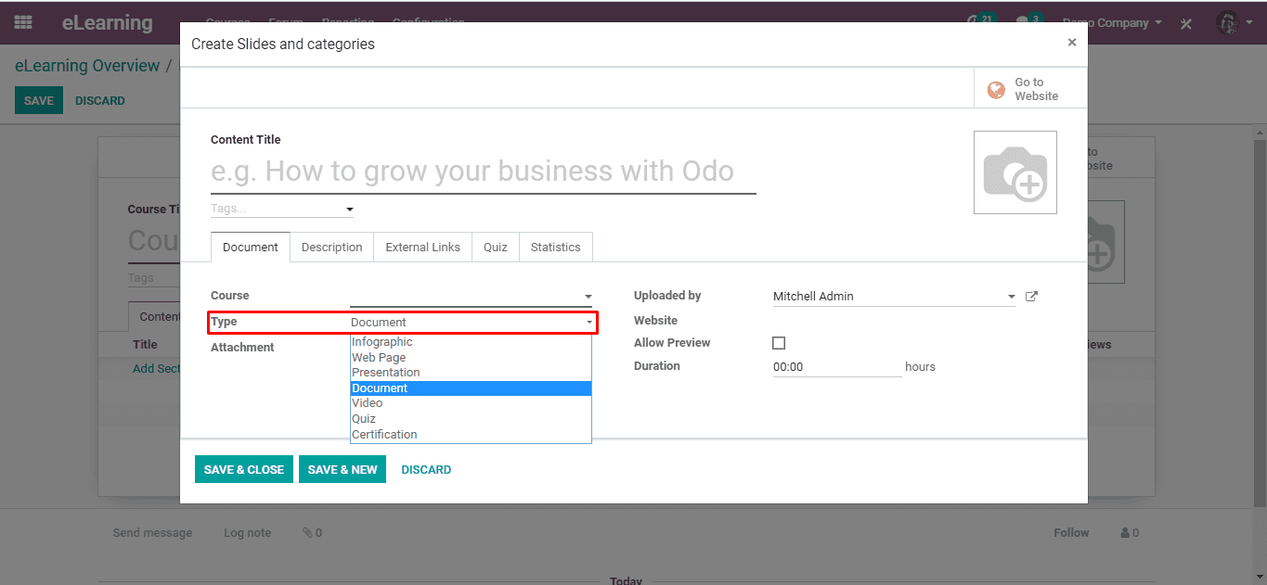Click the Follow button
This screenshot has height=585, width=1267.
[x=1071, y=533]
